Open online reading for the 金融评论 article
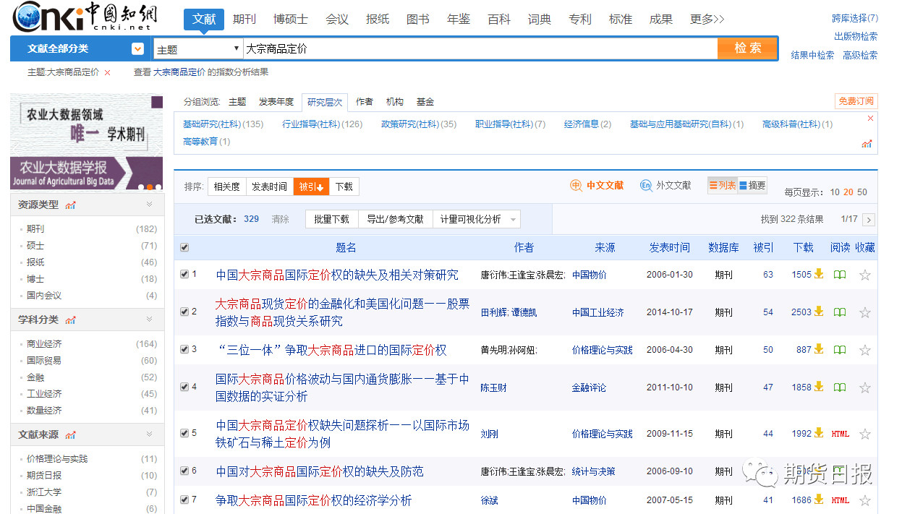 [840, 387]
